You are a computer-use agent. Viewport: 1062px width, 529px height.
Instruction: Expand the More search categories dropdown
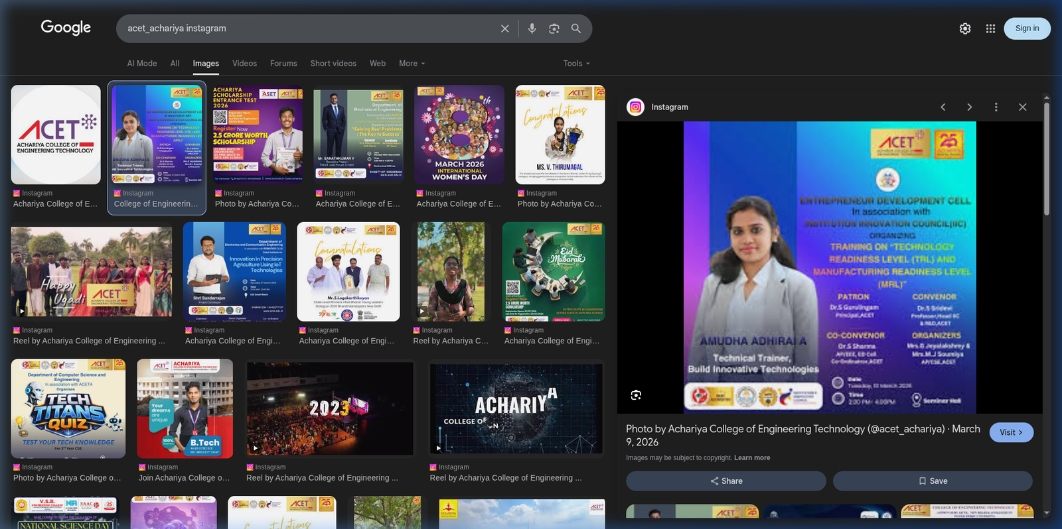(x=412, y=64)
